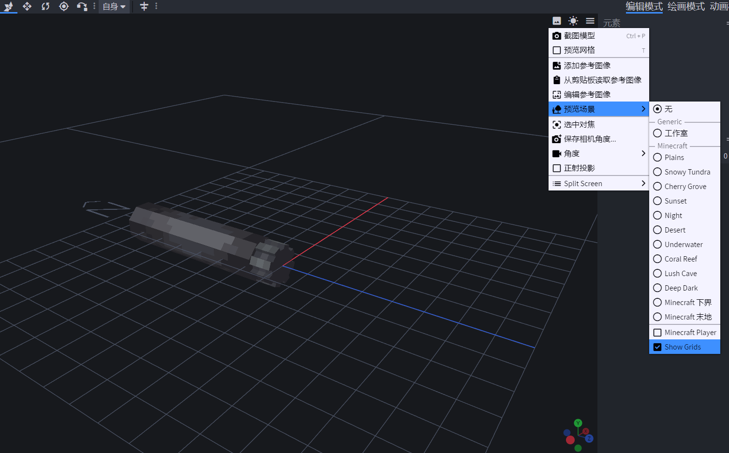
Task: Click the focus icon beside 选中对焦
Action: 557,125
